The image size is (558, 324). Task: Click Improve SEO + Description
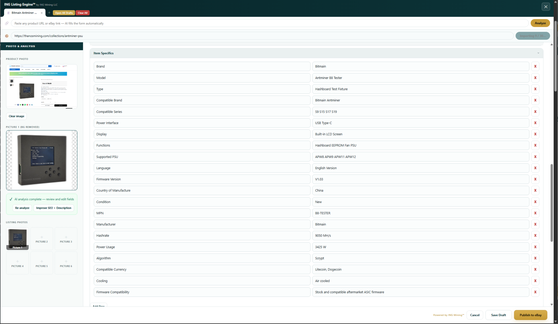(54, 208)
